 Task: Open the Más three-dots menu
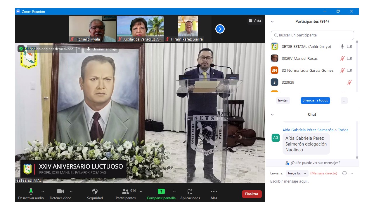214,194
